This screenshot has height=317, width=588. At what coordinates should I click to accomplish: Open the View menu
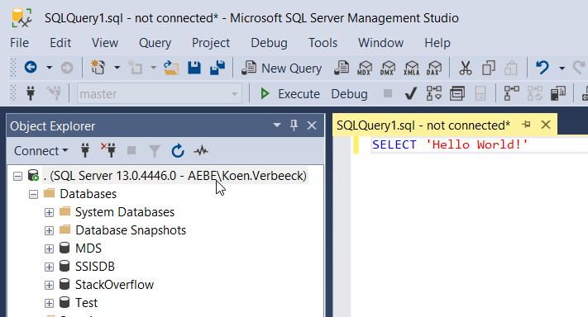click(105, 43)
